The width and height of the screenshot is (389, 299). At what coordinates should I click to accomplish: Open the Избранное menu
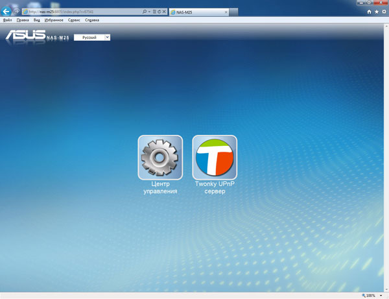54,20
